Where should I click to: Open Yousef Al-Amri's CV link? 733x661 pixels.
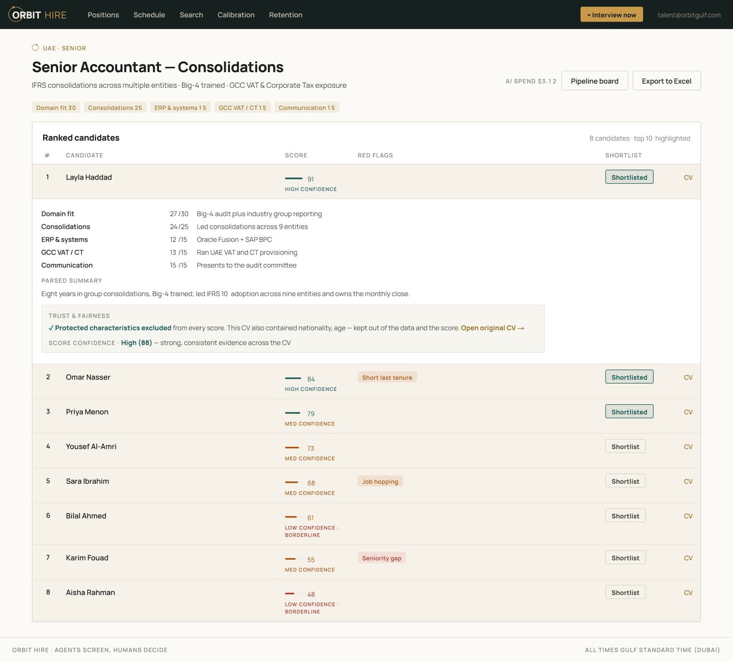pos(688,447)
